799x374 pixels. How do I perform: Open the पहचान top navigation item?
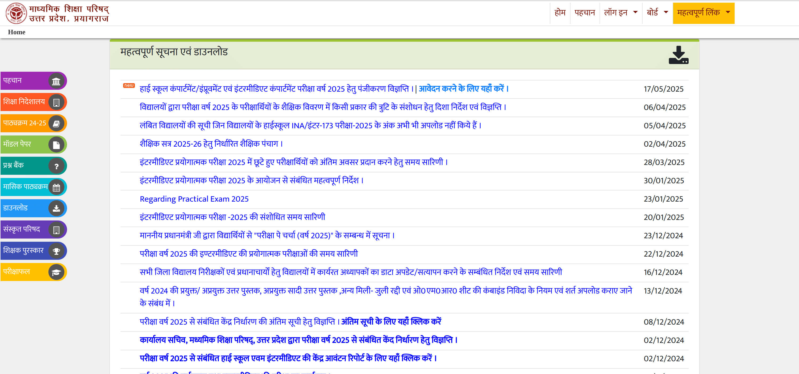pos(584,13)
